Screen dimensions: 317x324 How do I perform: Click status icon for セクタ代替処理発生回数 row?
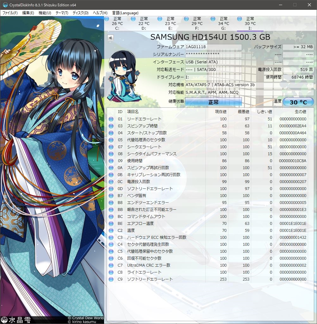tap(111, 245)
